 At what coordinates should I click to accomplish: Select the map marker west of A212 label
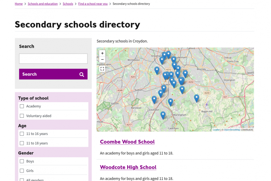click(157, 71)
